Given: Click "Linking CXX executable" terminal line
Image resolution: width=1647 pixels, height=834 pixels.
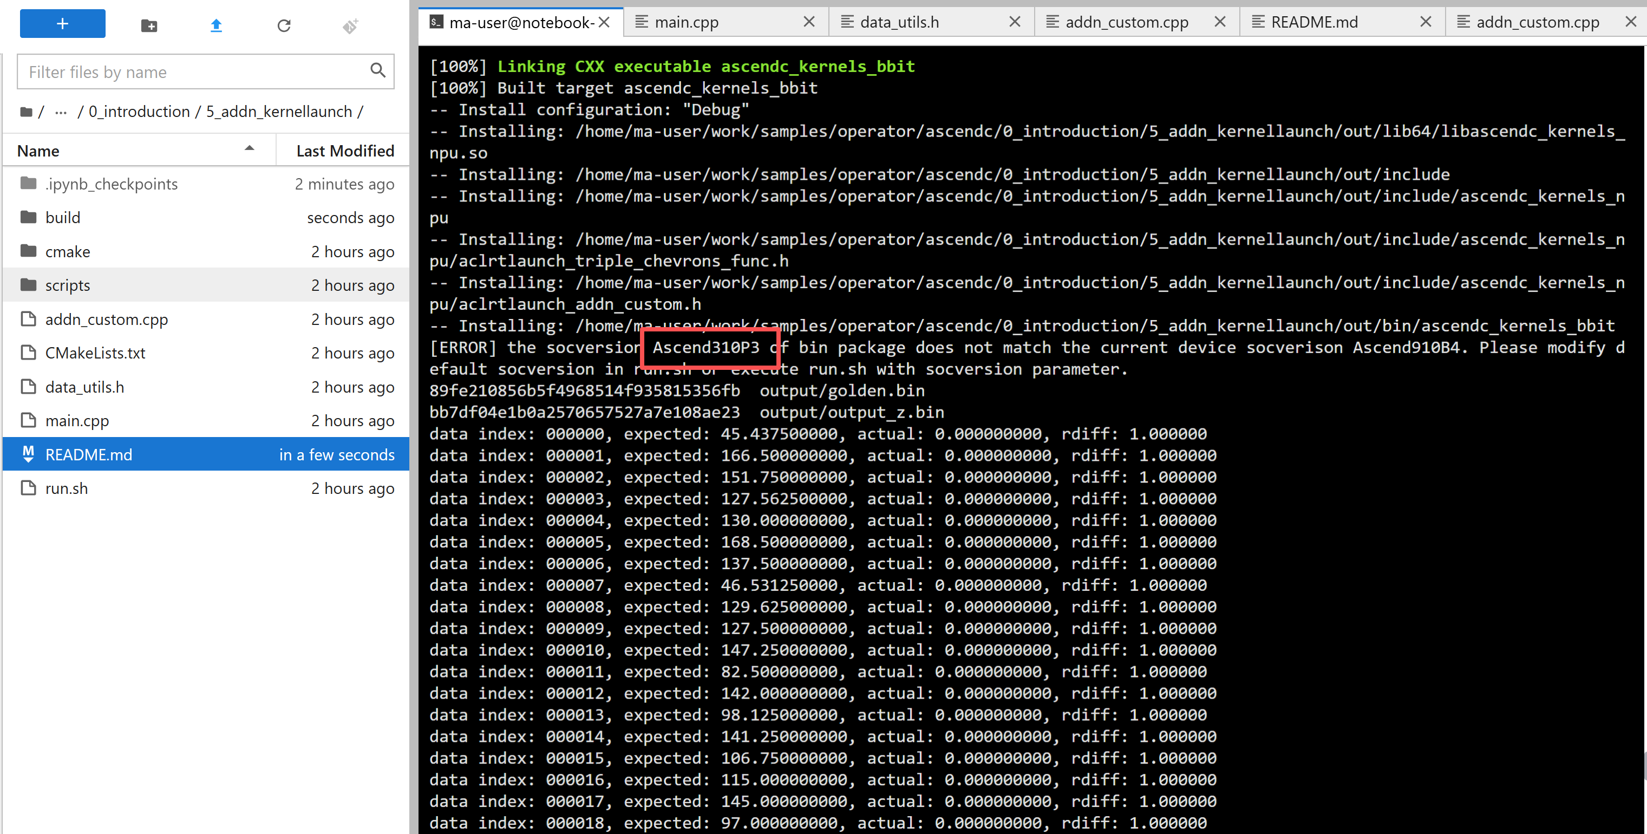Looking at the screenshot, I should click(x=672, y=67).
